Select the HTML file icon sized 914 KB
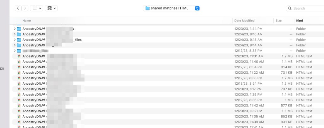 (x=19, y=67)
